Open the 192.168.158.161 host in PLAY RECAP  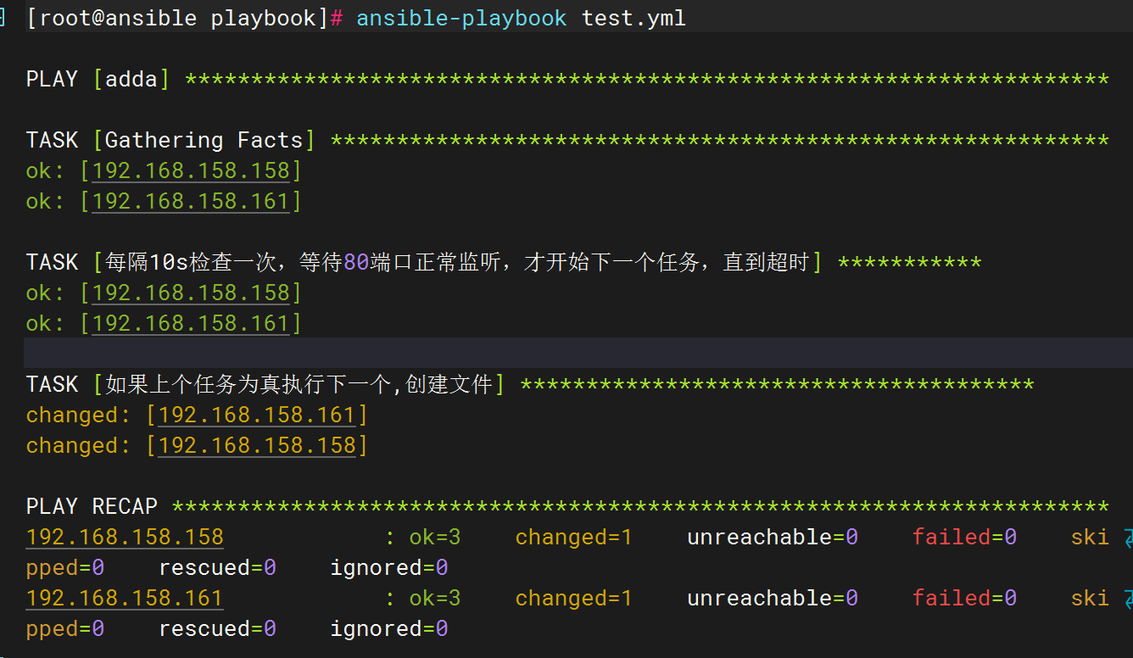pyautogui.click(x=125, y=599)
